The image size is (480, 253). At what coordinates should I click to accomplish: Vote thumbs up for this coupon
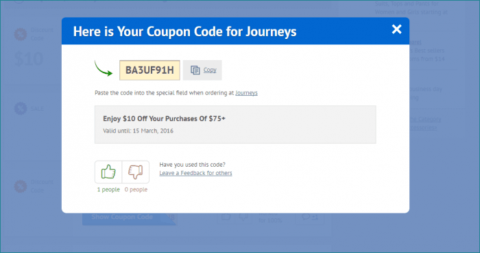[108, 172]
